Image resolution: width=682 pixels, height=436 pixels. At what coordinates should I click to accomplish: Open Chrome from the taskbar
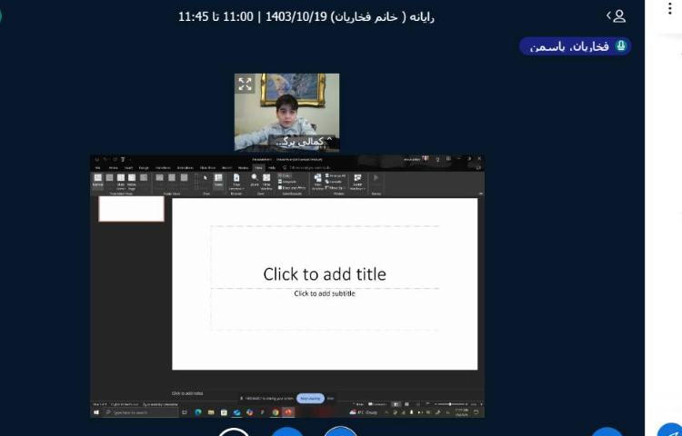point(276,412)
